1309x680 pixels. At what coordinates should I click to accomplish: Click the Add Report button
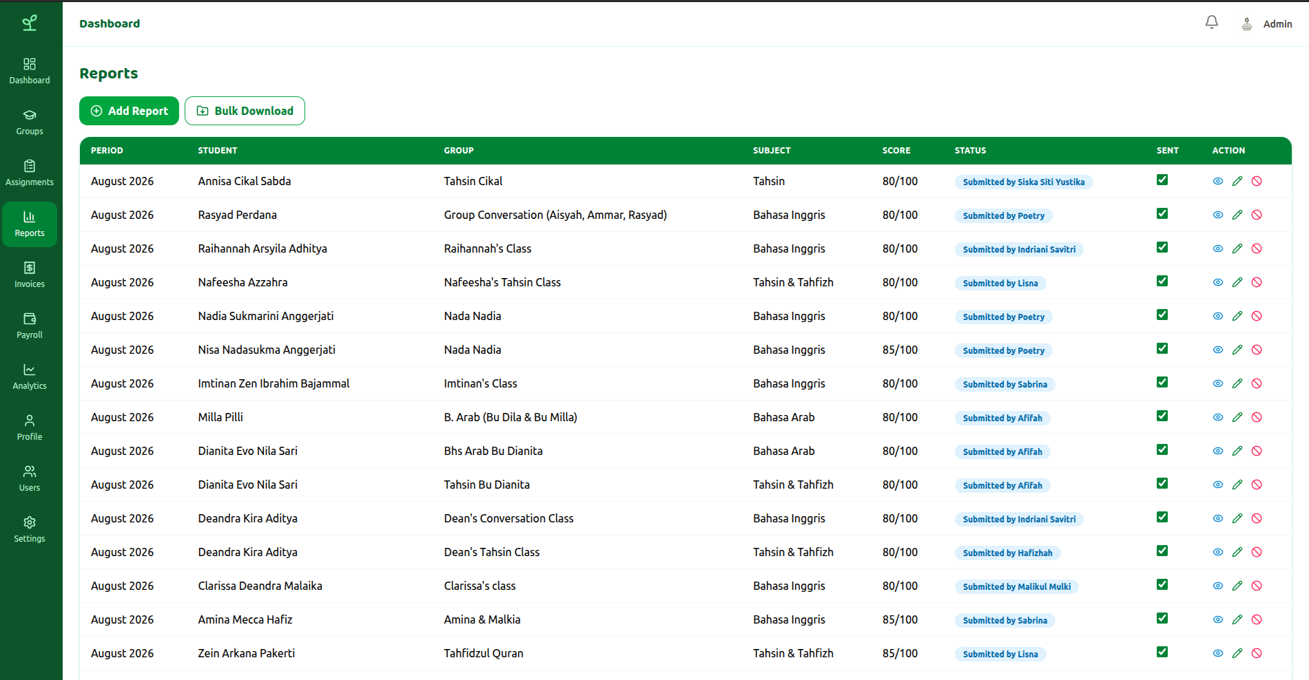(129, 111)
